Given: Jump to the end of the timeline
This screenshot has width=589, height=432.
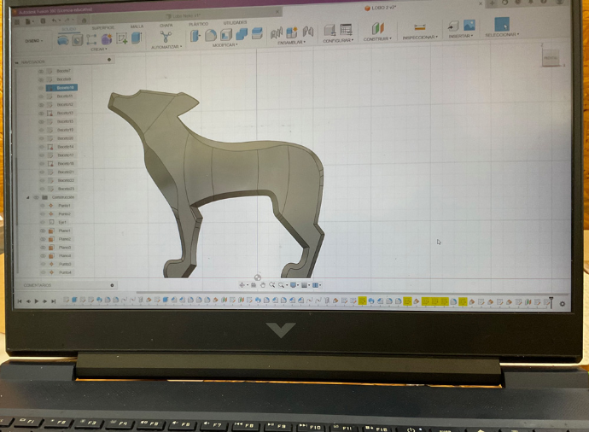Looking at the screenshot, I should pyautogui.click(x=53, y=301).
